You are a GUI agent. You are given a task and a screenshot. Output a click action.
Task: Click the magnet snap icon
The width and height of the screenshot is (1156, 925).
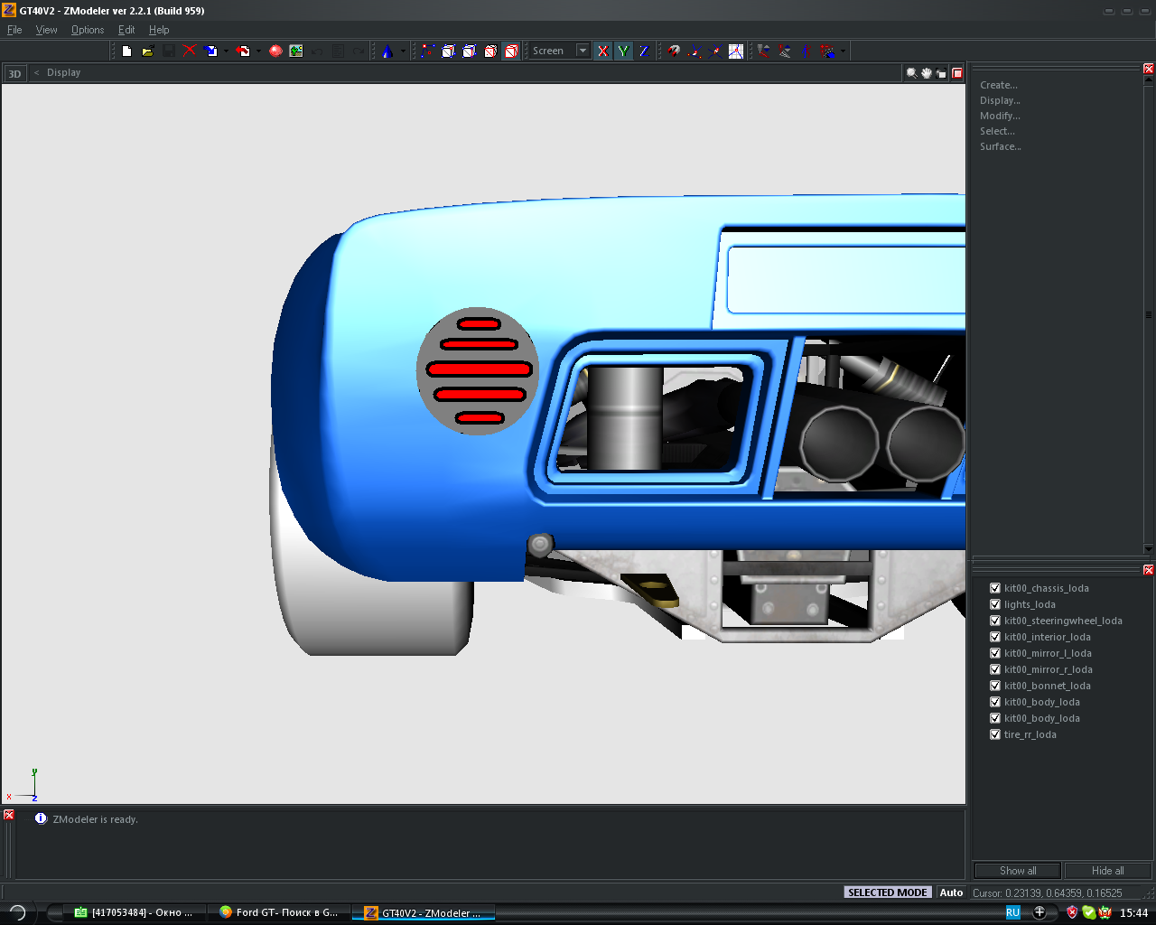tap(674, 51)
